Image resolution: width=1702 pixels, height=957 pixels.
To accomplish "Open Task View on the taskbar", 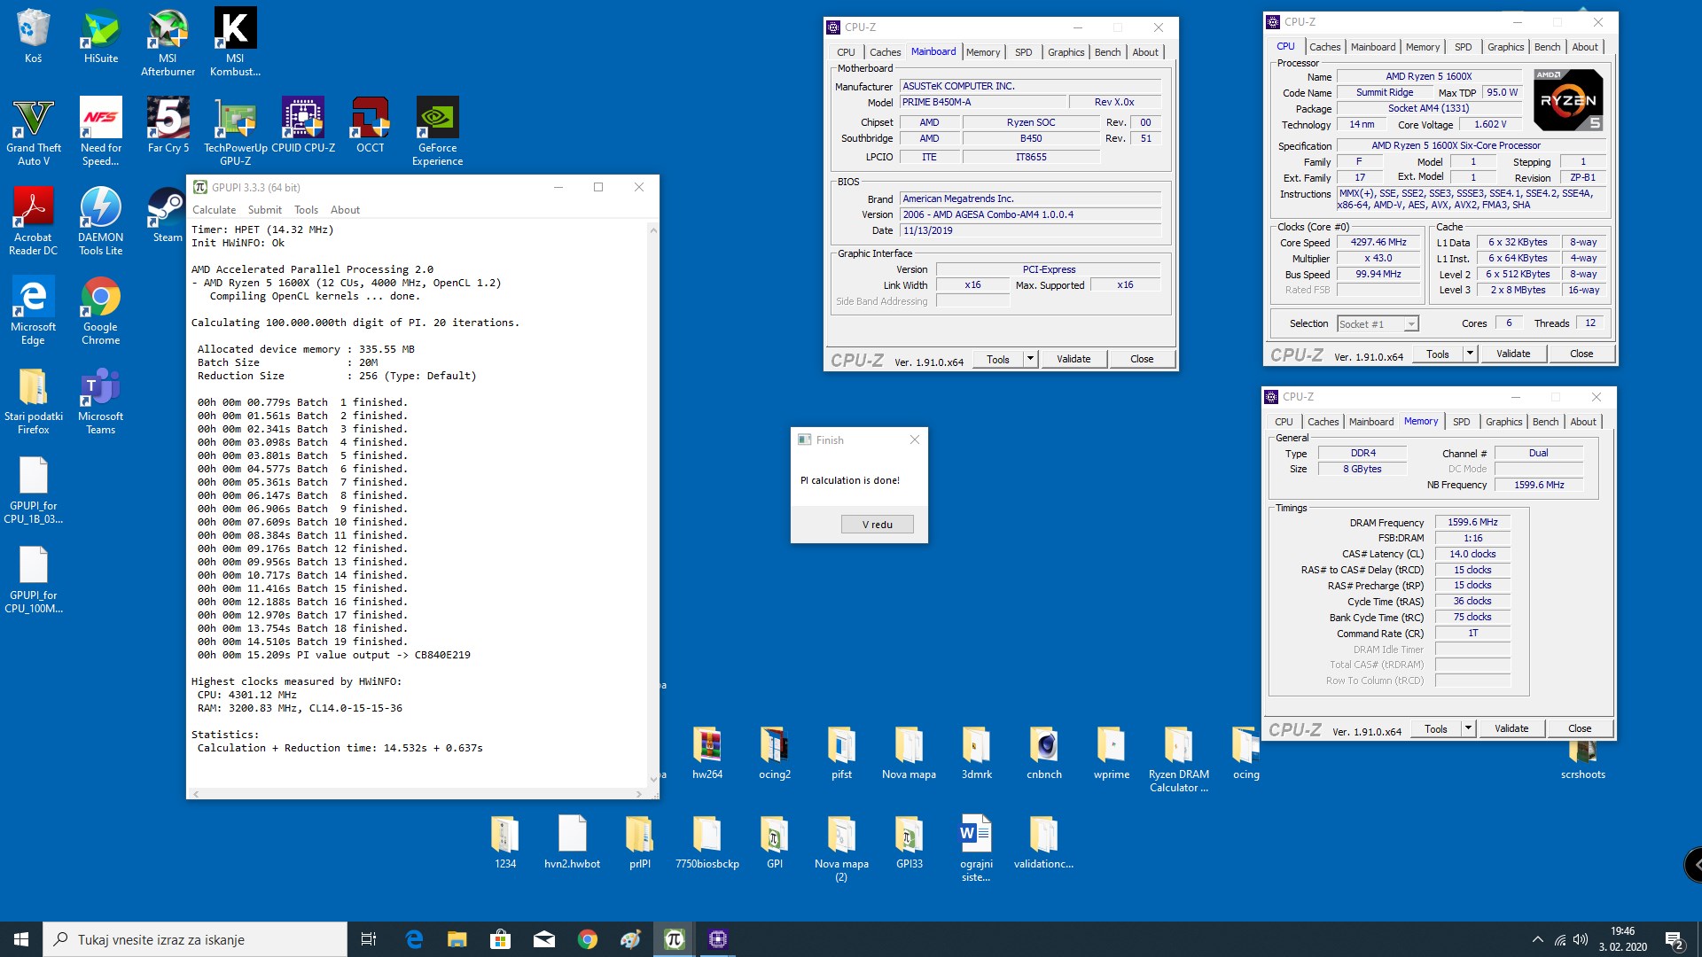I will click(x=369, y=939).
